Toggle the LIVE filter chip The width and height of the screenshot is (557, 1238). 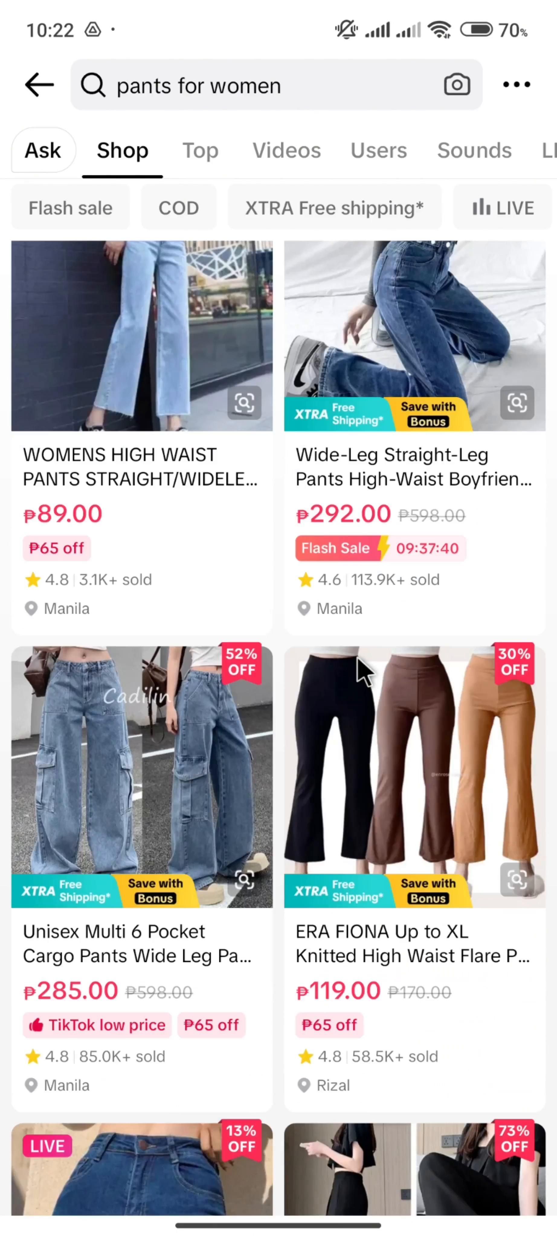click(503, 208)
